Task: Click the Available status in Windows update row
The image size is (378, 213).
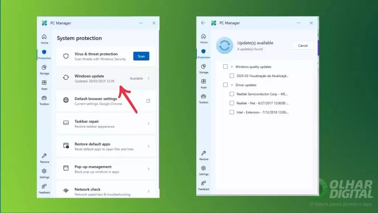Action: tap(136, 78)
